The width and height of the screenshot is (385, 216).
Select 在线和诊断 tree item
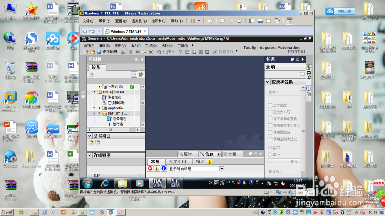point(116,103)
